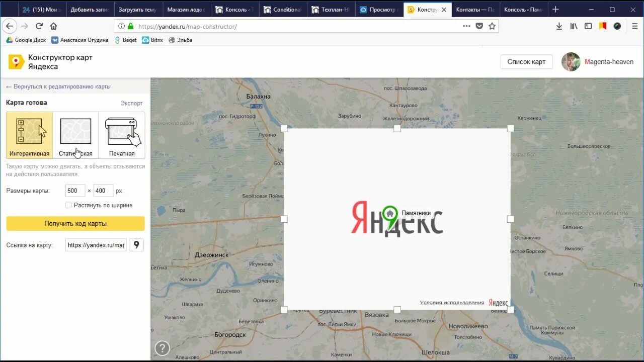Viewport: 644px width, 362px height.
Task: Select the Печатная map type
Action: coord(122,135)
